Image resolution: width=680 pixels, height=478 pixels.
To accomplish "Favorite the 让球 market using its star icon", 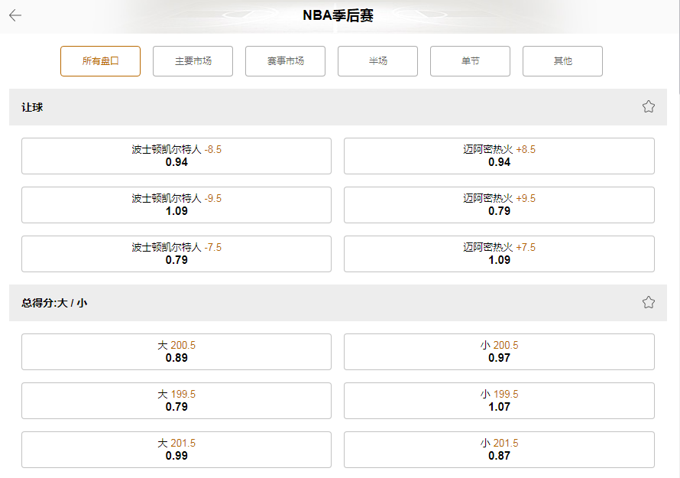I will [x=648, y=107].
